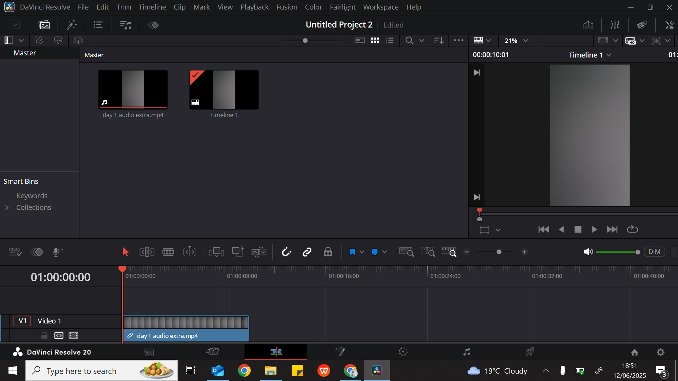This screenshot has height=381, width=678.
Task: Play the timeline in the viewer
Action: point(594,229)
